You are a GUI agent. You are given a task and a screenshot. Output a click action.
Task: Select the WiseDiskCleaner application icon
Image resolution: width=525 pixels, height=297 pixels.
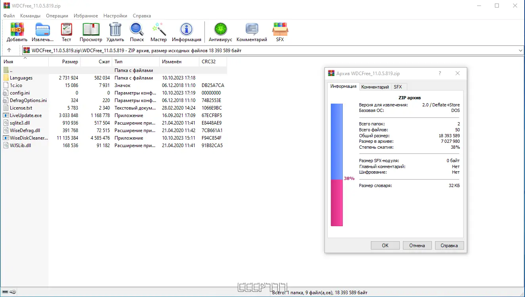point(6,138)
